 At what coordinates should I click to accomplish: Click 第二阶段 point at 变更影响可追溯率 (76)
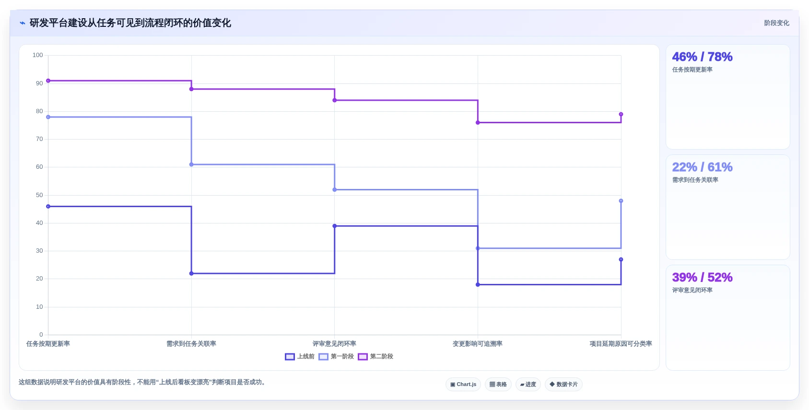tap(478, 122)
